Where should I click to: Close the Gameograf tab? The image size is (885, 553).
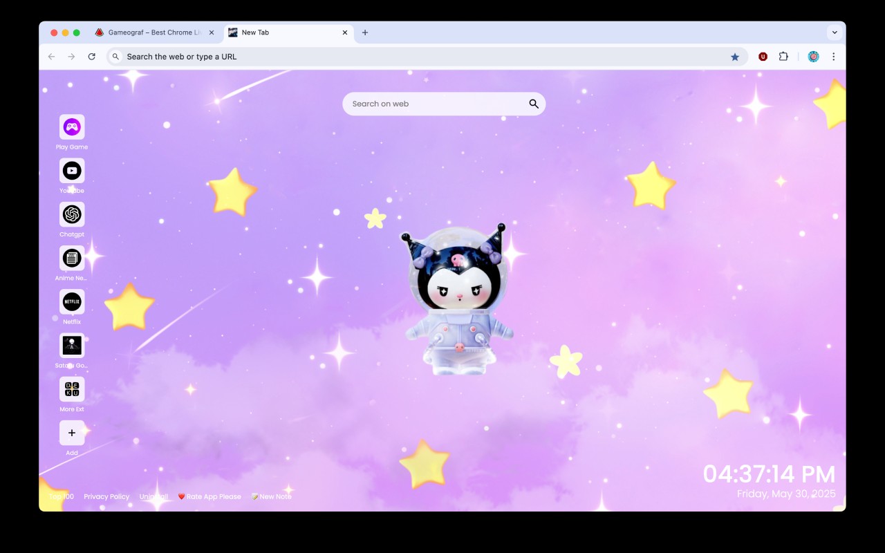212,32
